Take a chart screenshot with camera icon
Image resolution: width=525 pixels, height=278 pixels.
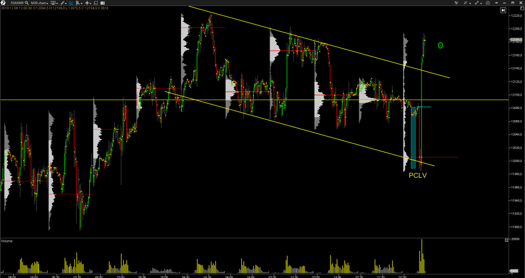(488, 3)
